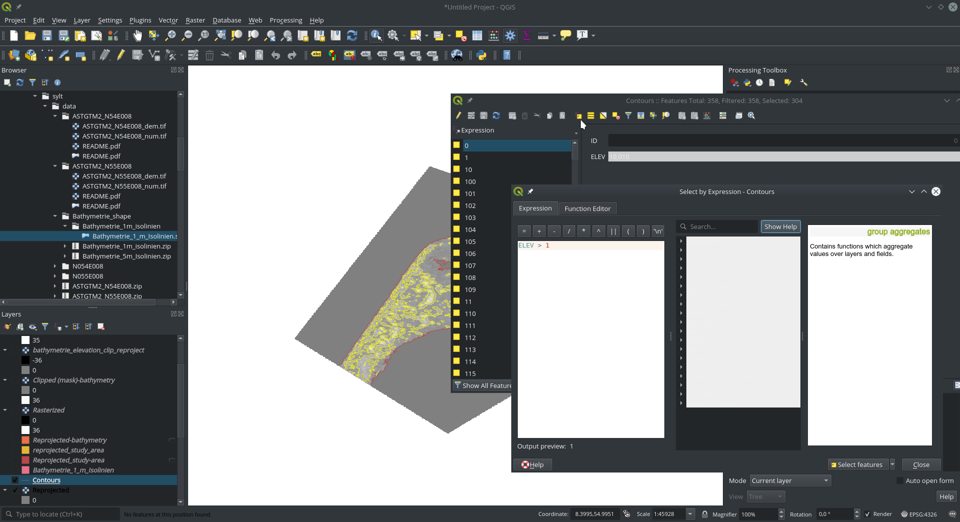Open the field calculator in the attribute table
The width and height of the screenshot is (960, 522).
click(707, 115)
